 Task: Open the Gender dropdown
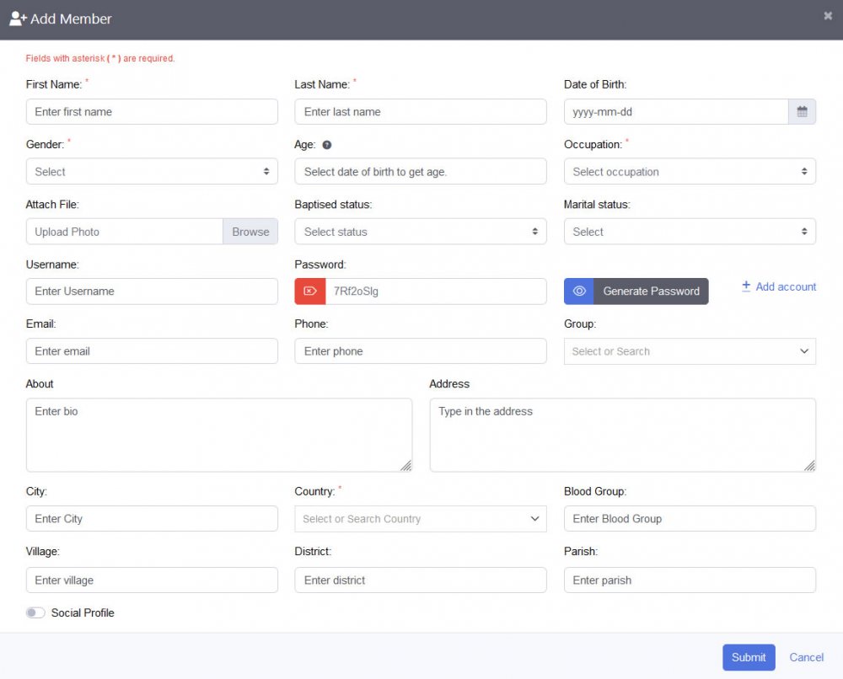(x=152, y=172)
